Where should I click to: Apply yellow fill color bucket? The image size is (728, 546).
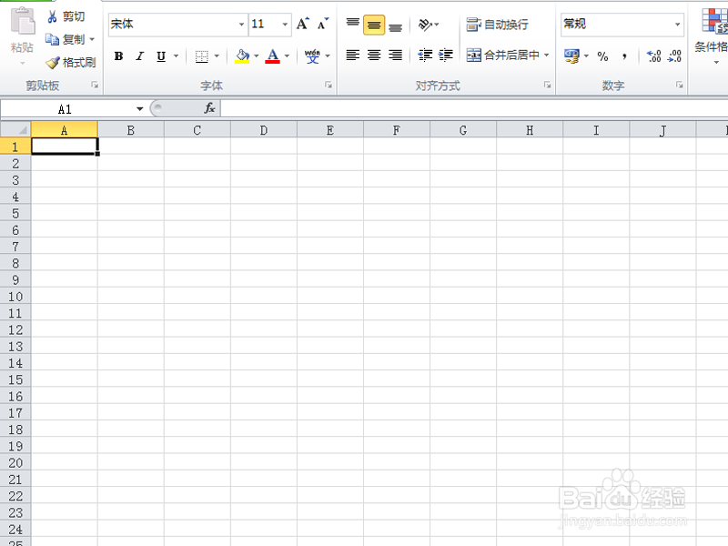(242, 56)
